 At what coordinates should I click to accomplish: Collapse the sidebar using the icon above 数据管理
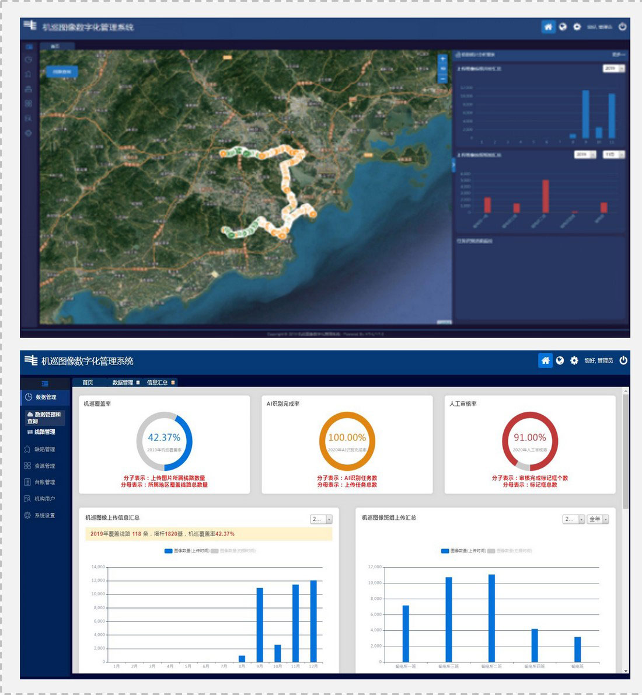tap(45, 383)
